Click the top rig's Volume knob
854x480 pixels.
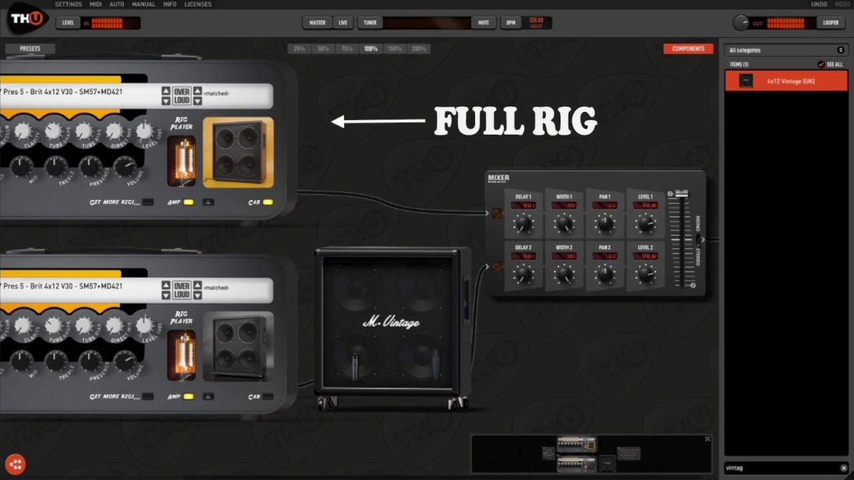pos(125,167)
